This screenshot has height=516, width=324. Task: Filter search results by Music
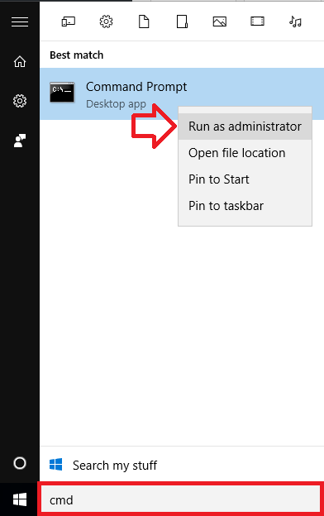[295, 21]
